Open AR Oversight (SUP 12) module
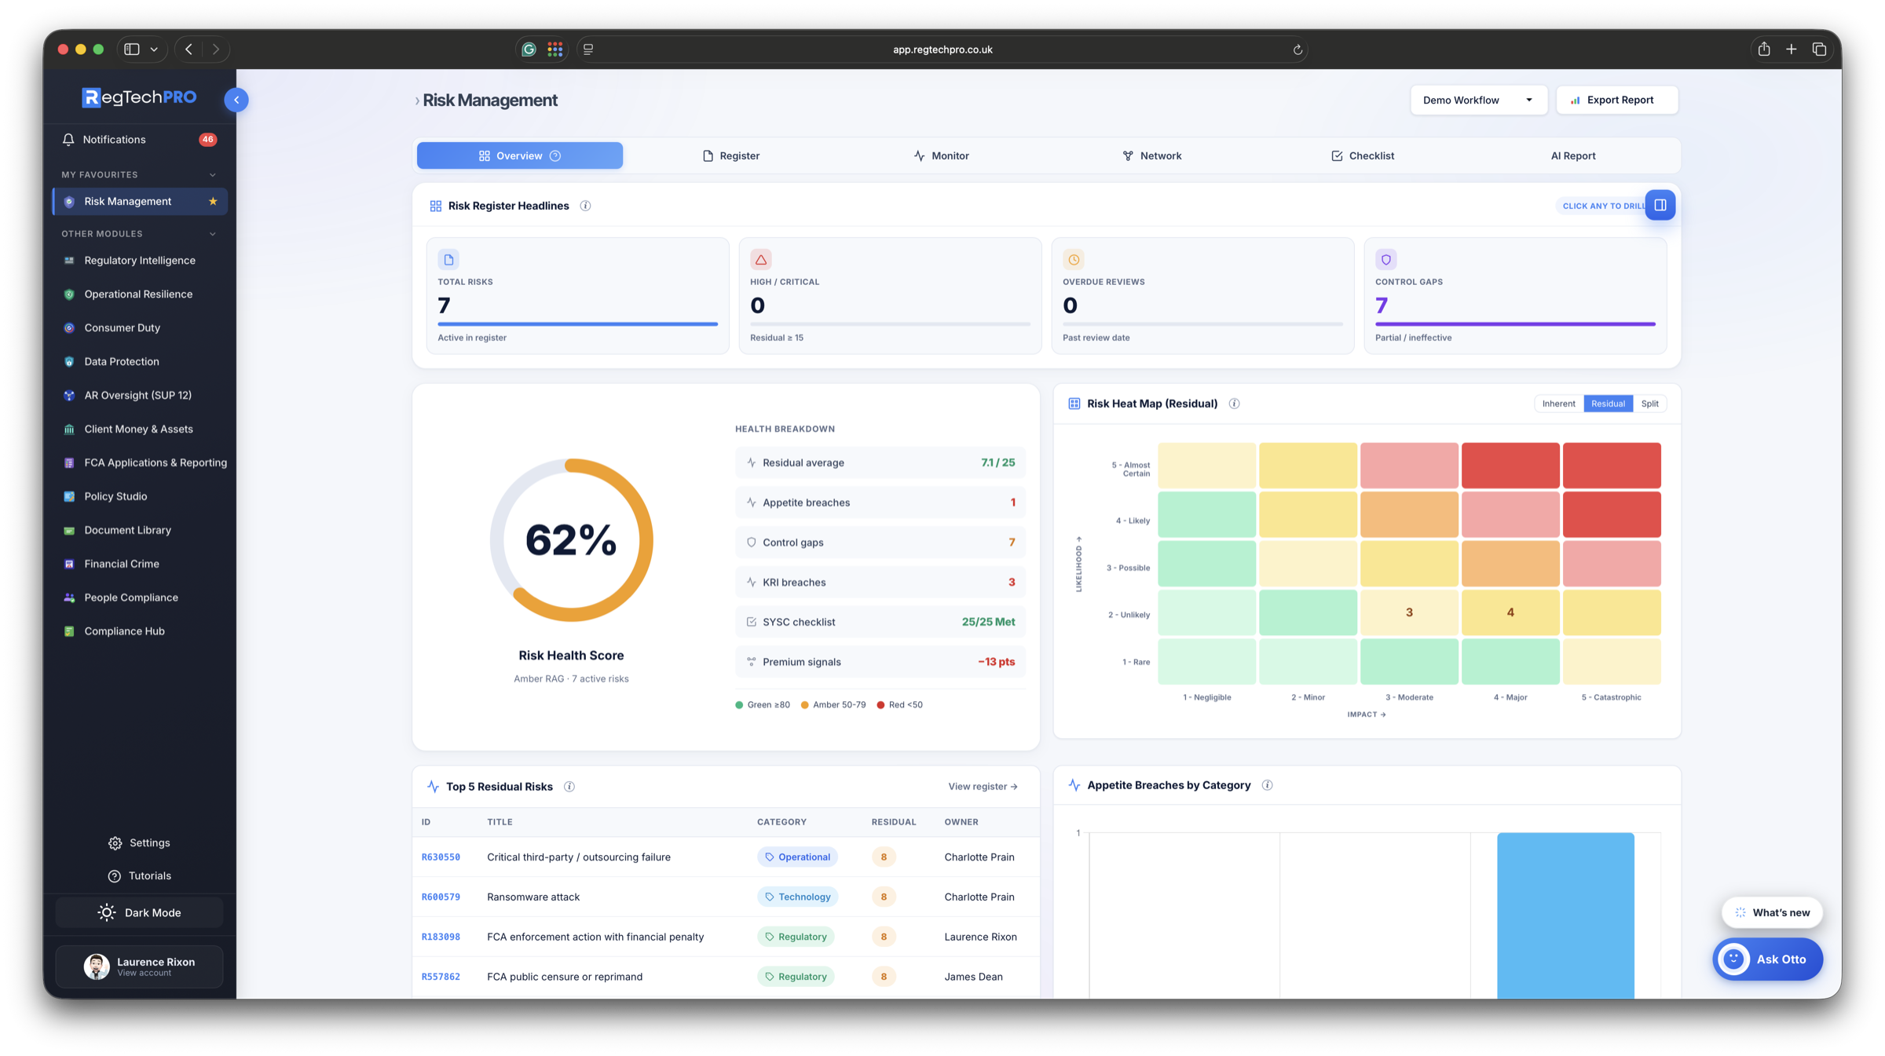1885x1056 pixels. pos(140,396)
